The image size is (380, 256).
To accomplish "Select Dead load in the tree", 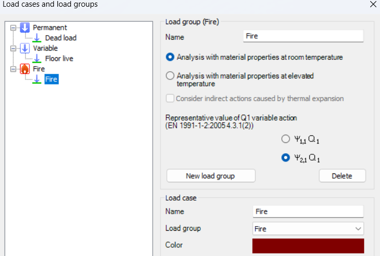I will pyautogui.click(x=60, y=38).
